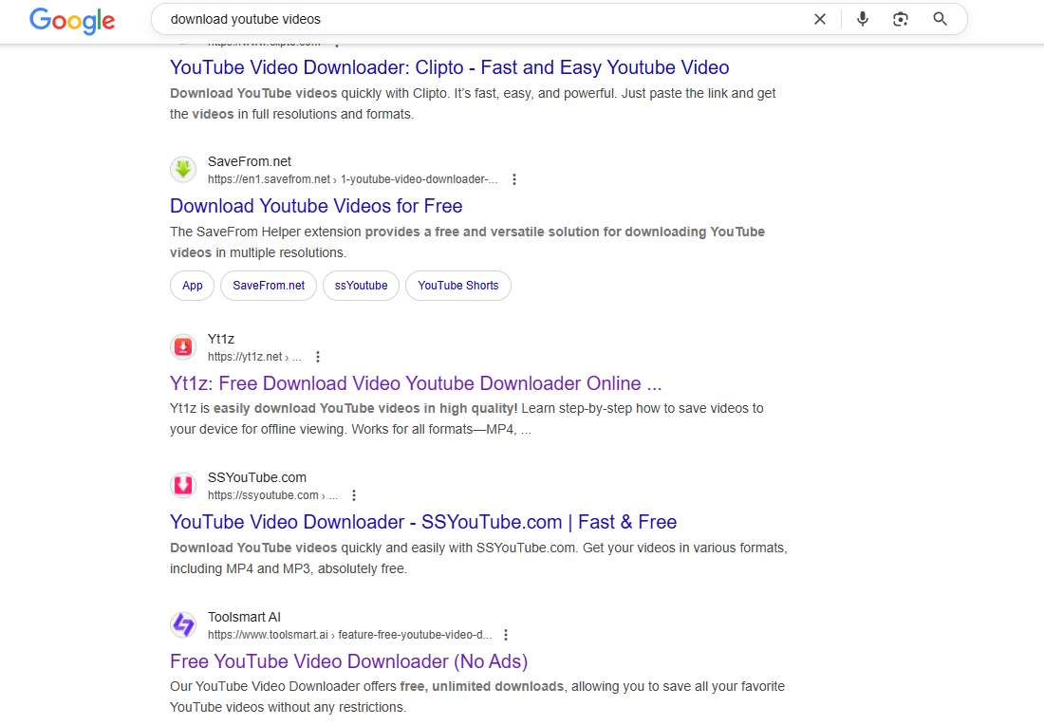Click the en1.savefrom.net URL text
Screen dimensions: 1044x725
352,179
